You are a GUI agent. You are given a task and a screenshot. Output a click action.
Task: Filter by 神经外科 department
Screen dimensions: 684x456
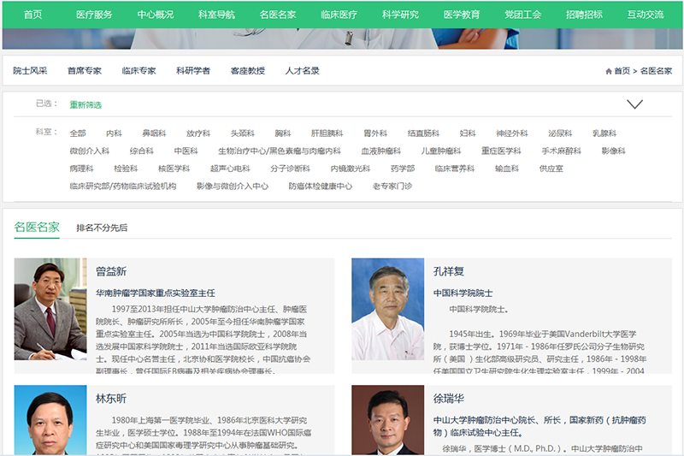(x=512, y=133)
